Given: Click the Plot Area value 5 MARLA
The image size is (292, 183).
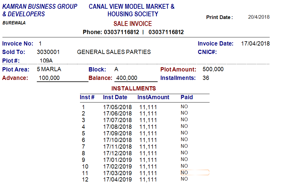Looking at the screenshot, I should pyautogui.click(x=49, y=69).
